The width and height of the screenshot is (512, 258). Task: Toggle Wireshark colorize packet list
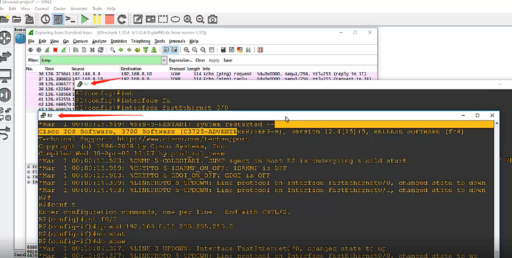click(166, 50)
